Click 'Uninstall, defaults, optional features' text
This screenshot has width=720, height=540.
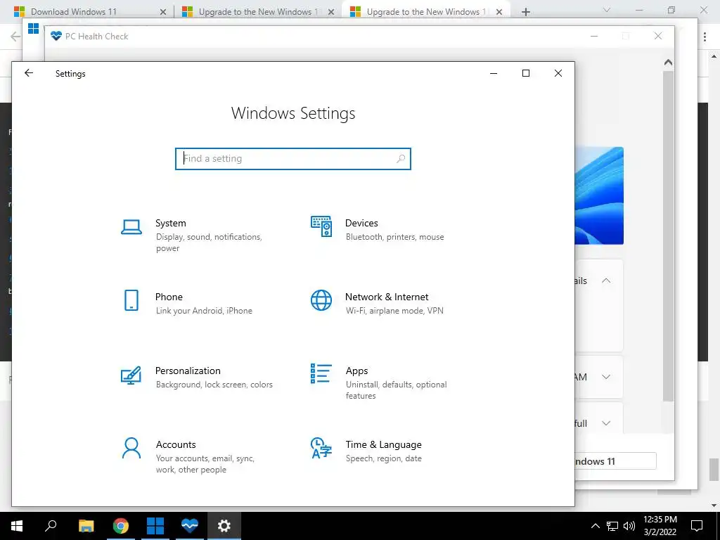point(397,390)
